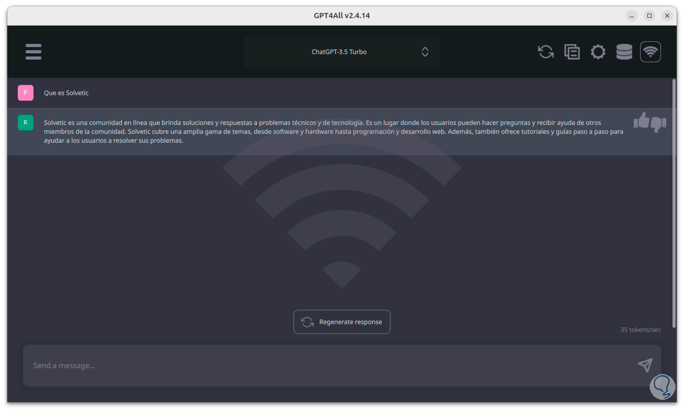Focus the Send a message input field
The height and width of the screenshot is (411, 684).
click(x=342, y=366)
